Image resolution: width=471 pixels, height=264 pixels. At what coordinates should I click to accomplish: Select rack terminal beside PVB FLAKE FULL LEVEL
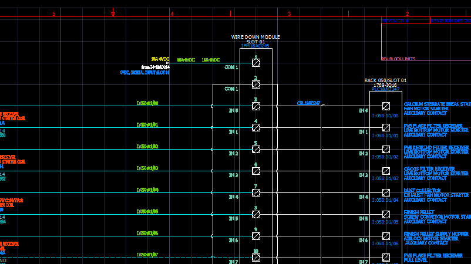click(386, 258)
